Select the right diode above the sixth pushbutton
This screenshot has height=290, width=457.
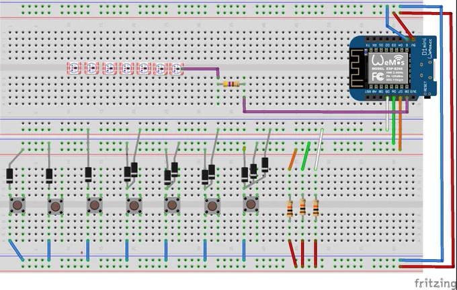[212, 172]
